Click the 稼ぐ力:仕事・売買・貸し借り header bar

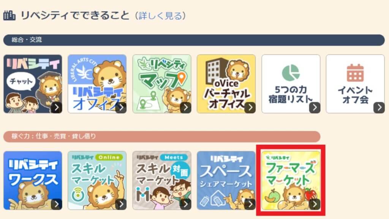[162, 136]
